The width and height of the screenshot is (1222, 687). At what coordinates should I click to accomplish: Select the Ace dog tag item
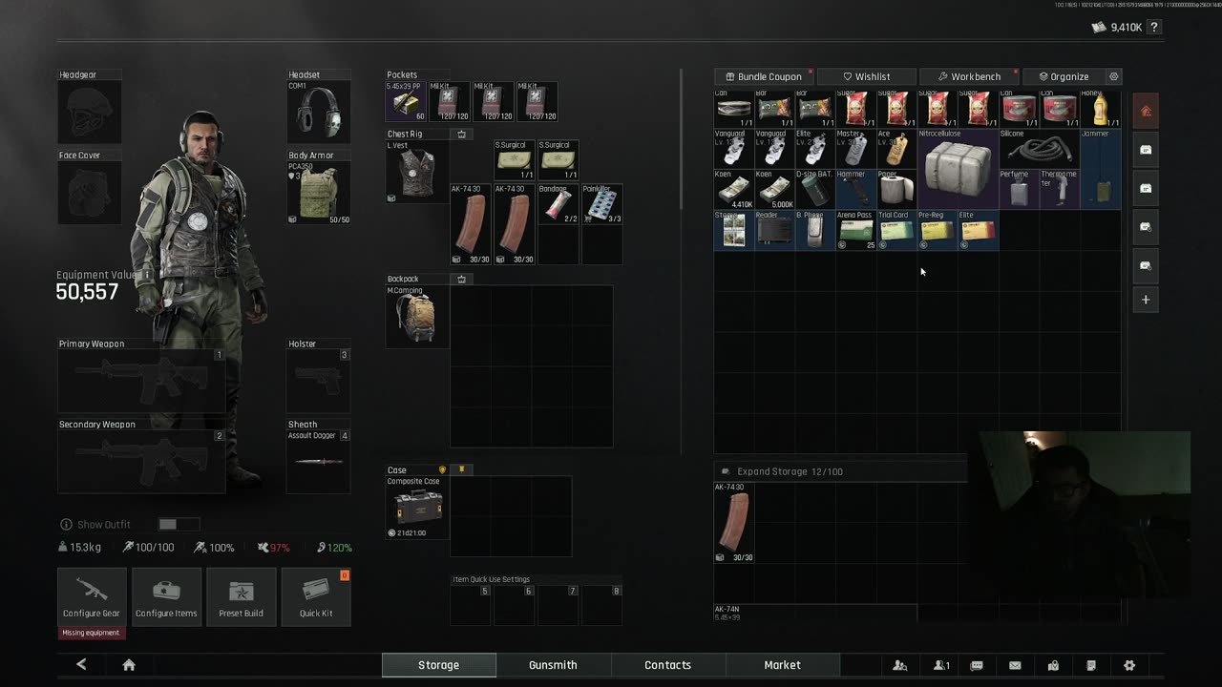(x=896, y=149)
